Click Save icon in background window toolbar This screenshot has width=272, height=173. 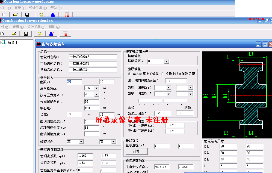[27, 14]
